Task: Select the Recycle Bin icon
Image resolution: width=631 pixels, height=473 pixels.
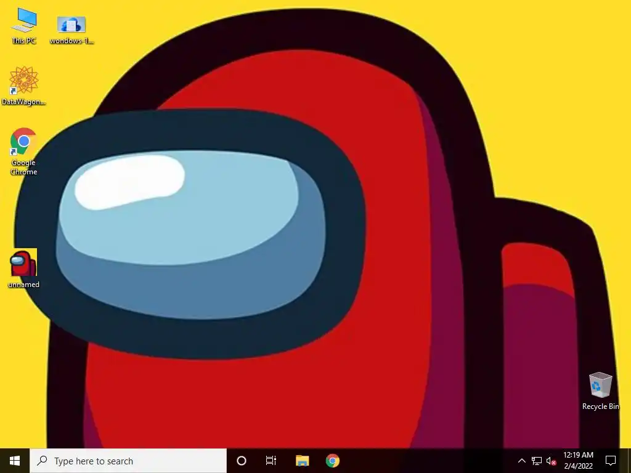Action: pyautogui.click(x=600, y=391)
